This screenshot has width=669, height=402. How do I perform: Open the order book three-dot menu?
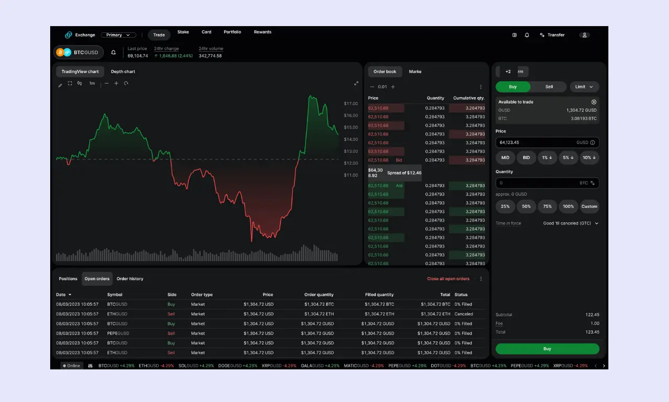pos(481,87)
